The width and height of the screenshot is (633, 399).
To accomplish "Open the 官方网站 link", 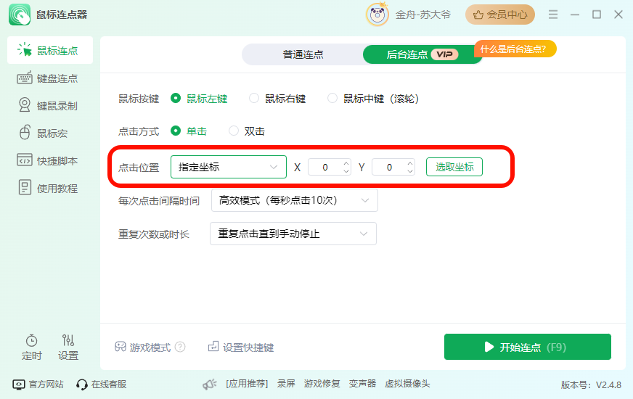I will point(38,384).
